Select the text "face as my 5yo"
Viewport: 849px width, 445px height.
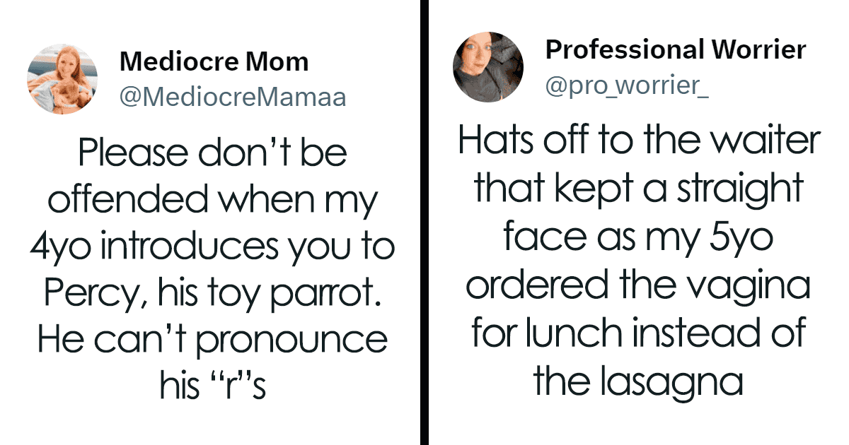point(639,239)
